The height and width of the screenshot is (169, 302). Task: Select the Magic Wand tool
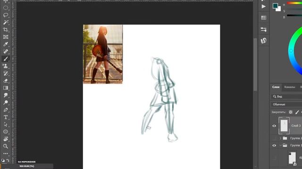[x=6, y=22]
